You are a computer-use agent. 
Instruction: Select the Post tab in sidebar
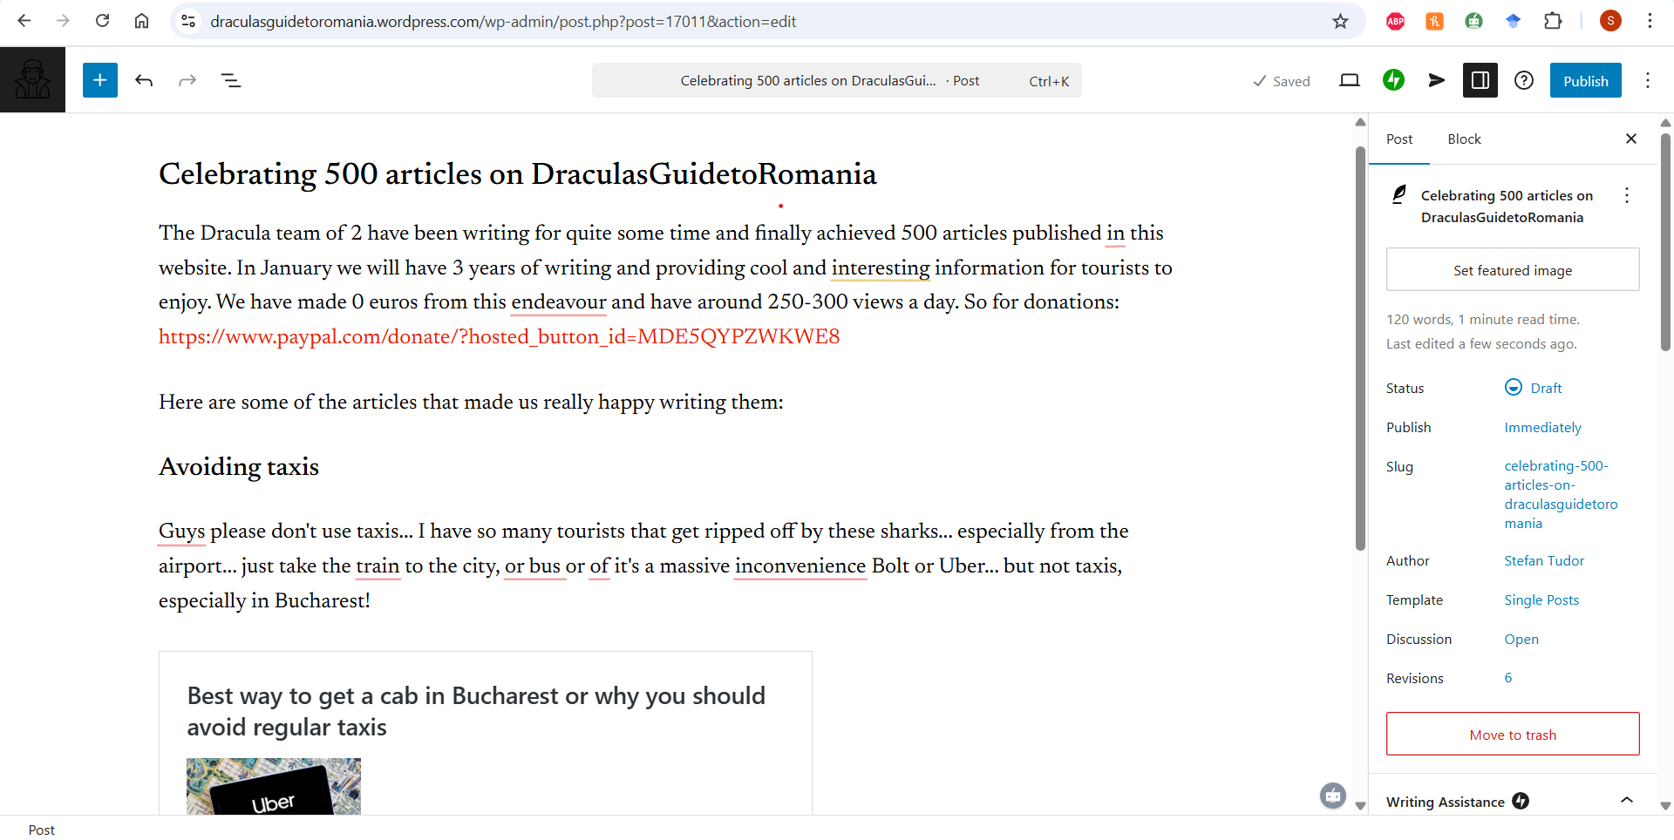pyautogui.click(x=1398, y=139)
